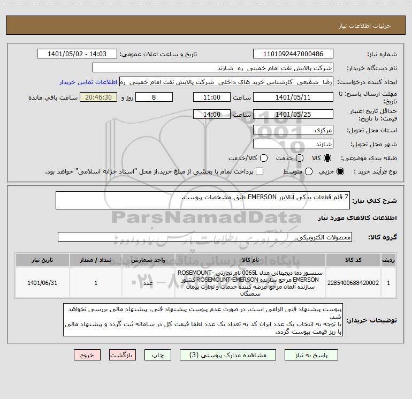Select the جزیی purchase type radio
Screen dimensions: 412x399
[x=340, y=171]
